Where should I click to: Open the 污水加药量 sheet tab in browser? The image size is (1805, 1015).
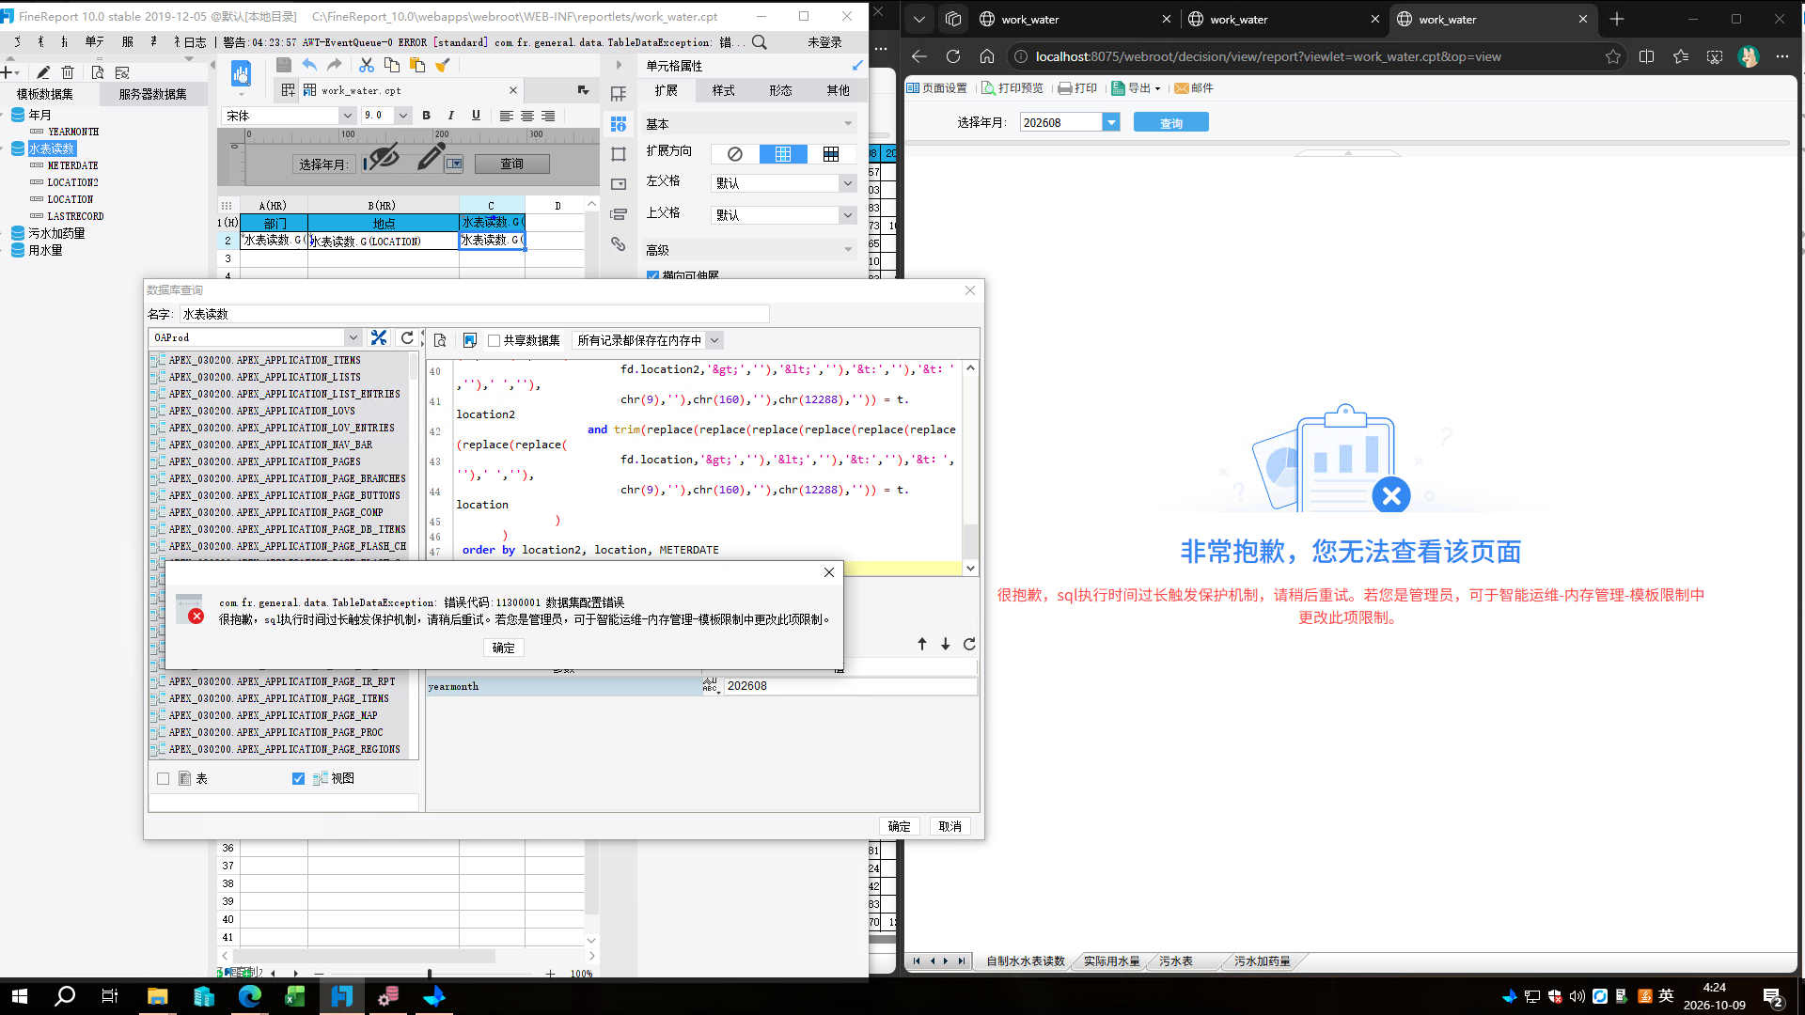click(x=1263, y=961)
